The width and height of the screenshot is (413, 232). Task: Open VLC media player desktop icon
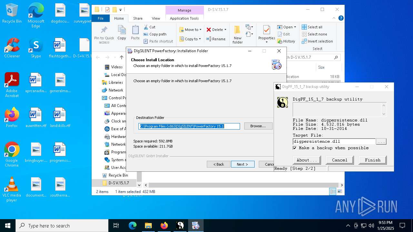coord(12,189)
